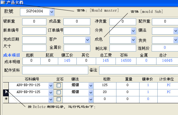Click the 银版重 input field
Screen dimensions: 178x115
[x=34, y=22]
